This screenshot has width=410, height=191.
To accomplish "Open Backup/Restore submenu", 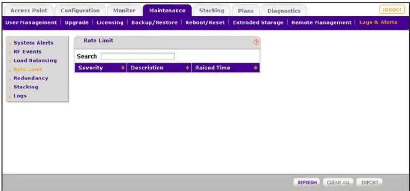I will (155, 23).
